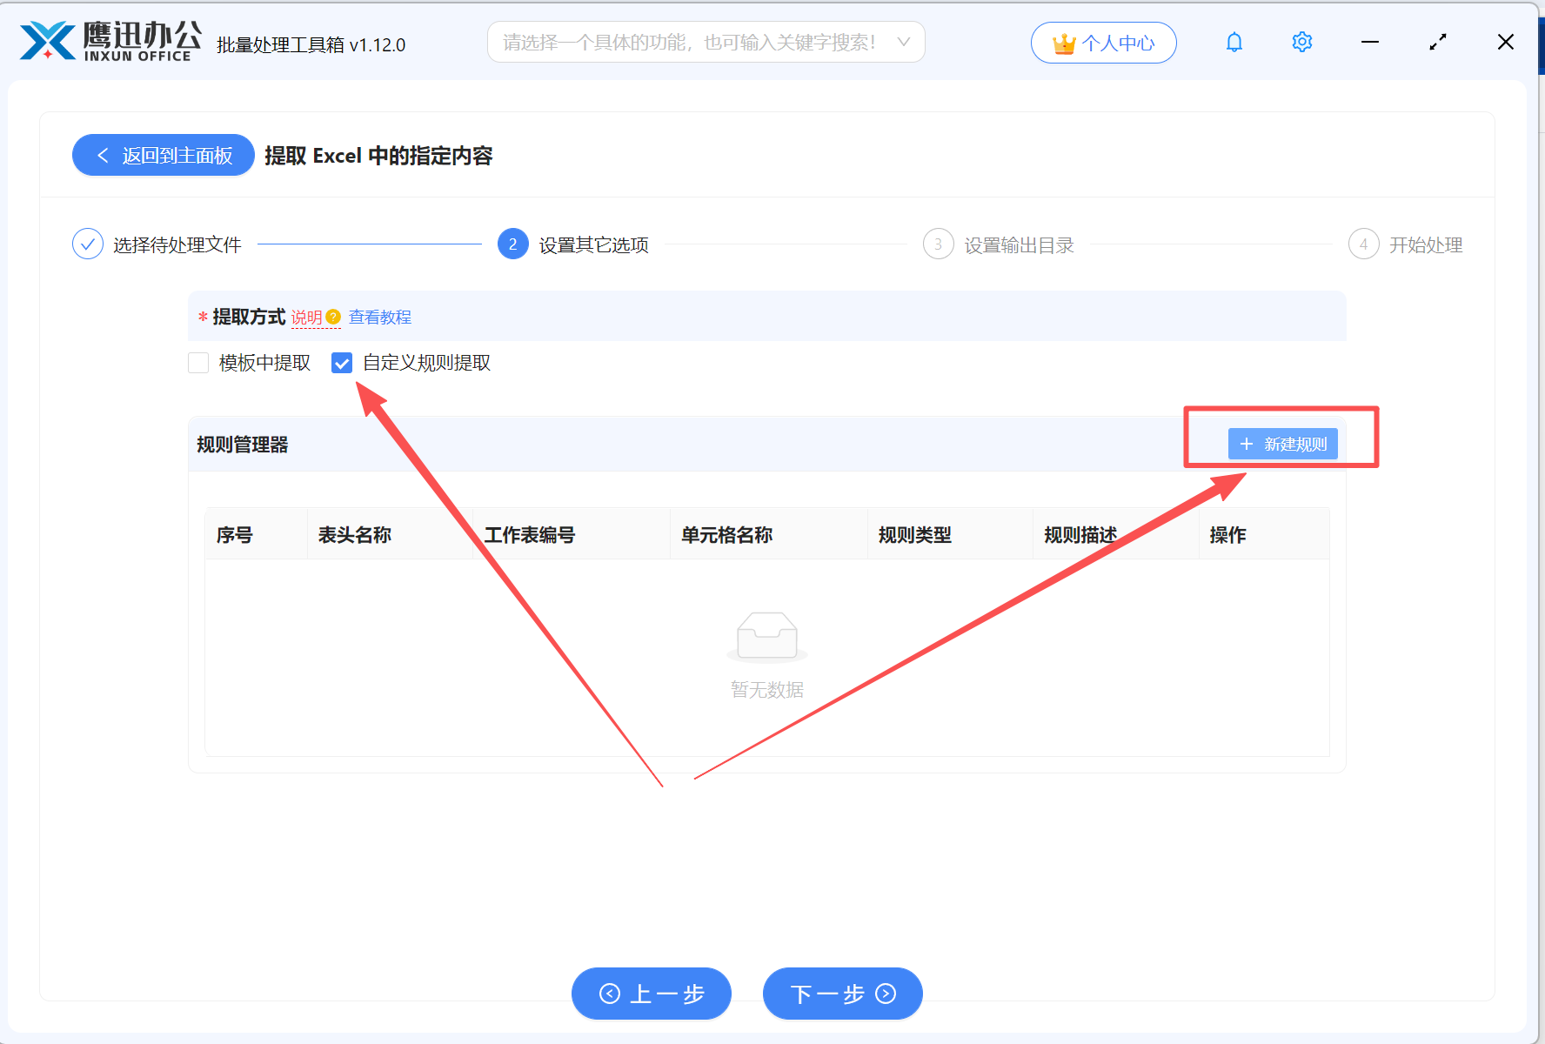This screenshot has height=1044, width=1545.
Task: Expand the search box chevron arrow
Action: click(905, 42)
